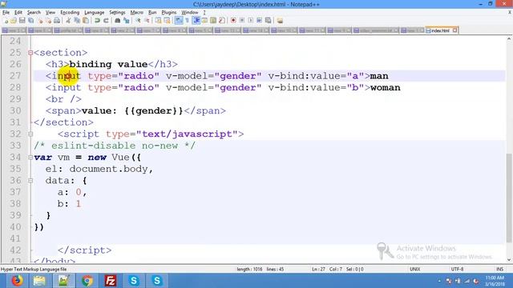Viewport: 513px width, 288px height.
Task: Collapse the var vm fold marker on line 34
Action: pyautogui.click(x=30, y=158)
